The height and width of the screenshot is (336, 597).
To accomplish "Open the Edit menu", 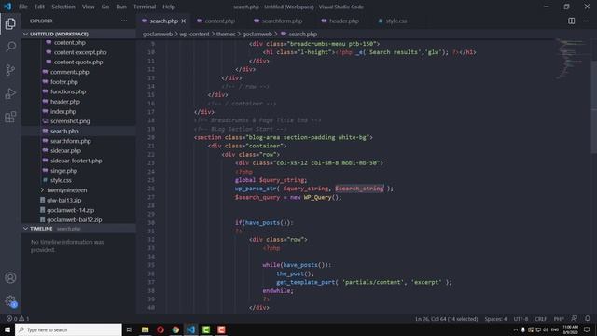I will 39,7.
